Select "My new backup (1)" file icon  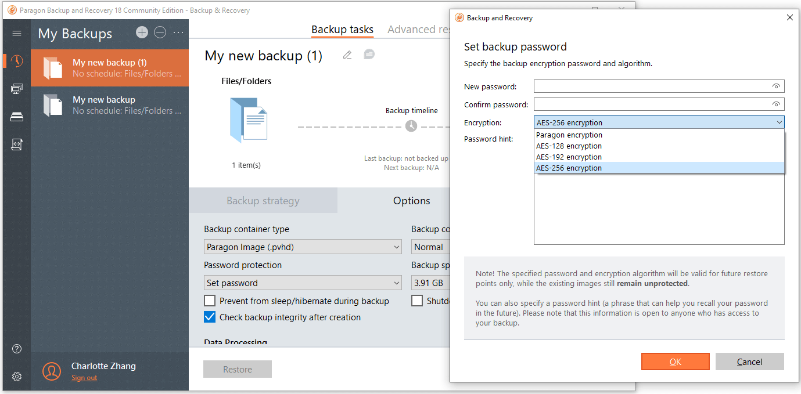(x=52, y=68)
